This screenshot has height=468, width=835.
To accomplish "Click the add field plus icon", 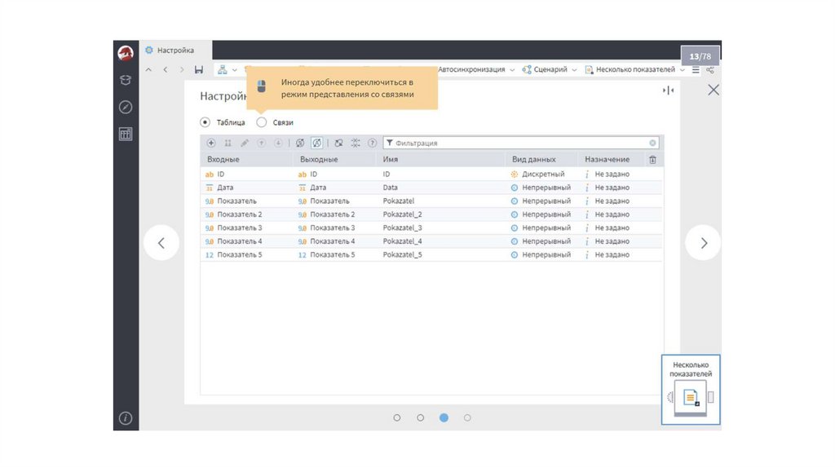I will tap(211, 143).
